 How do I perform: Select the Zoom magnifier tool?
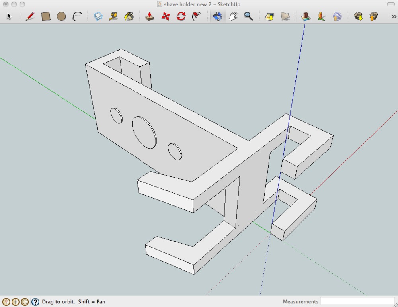[249, 16]
